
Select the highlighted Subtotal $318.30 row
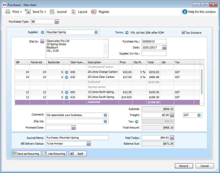[107, 102]
